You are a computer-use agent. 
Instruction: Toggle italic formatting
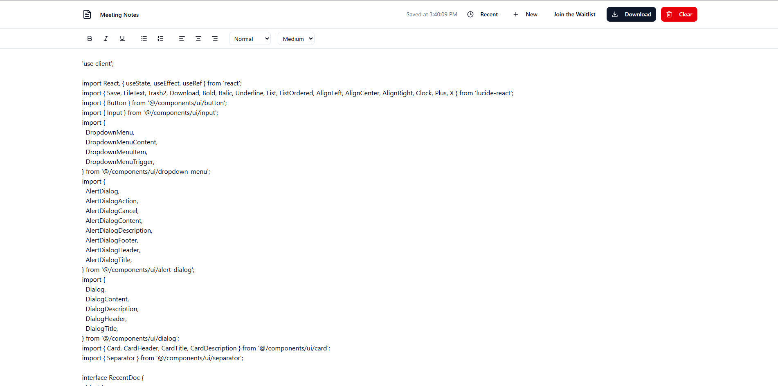click(x=106, y=38)
